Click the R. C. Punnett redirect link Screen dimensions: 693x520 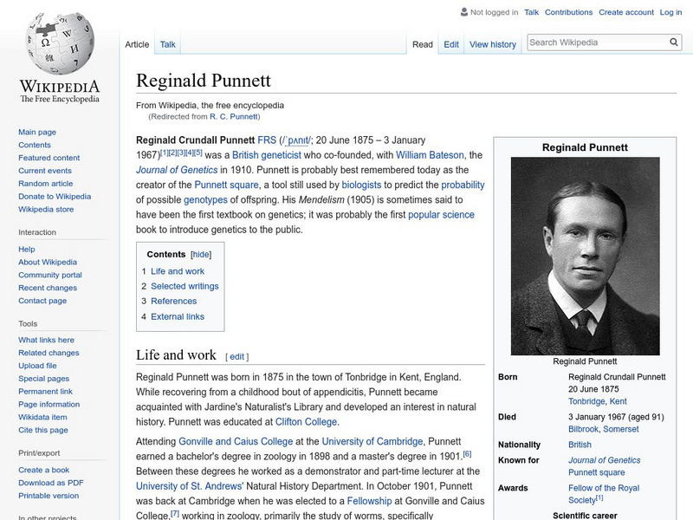point(233,117)
